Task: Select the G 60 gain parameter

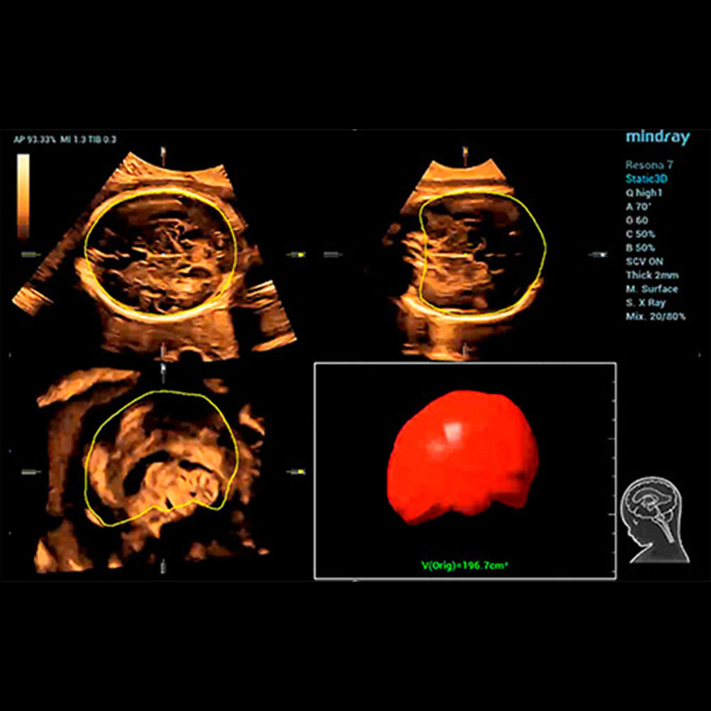Action: tap(637, 220)
